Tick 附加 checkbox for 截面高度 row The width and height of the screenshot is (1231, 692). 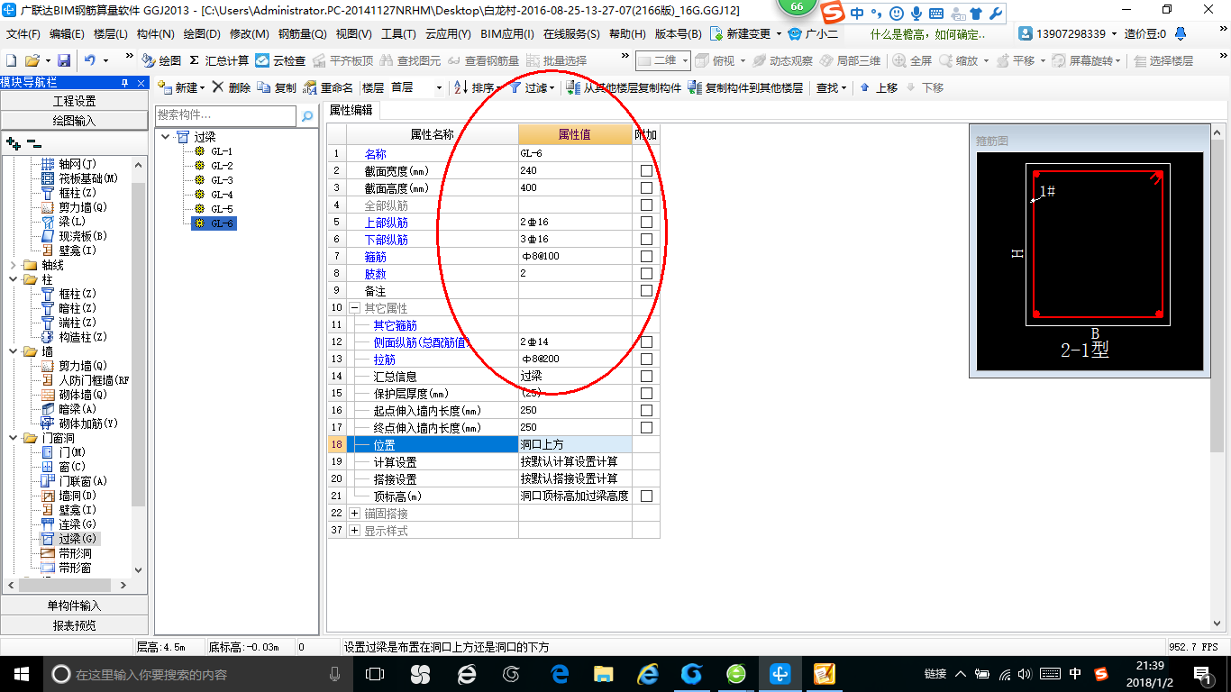point(646,188)
